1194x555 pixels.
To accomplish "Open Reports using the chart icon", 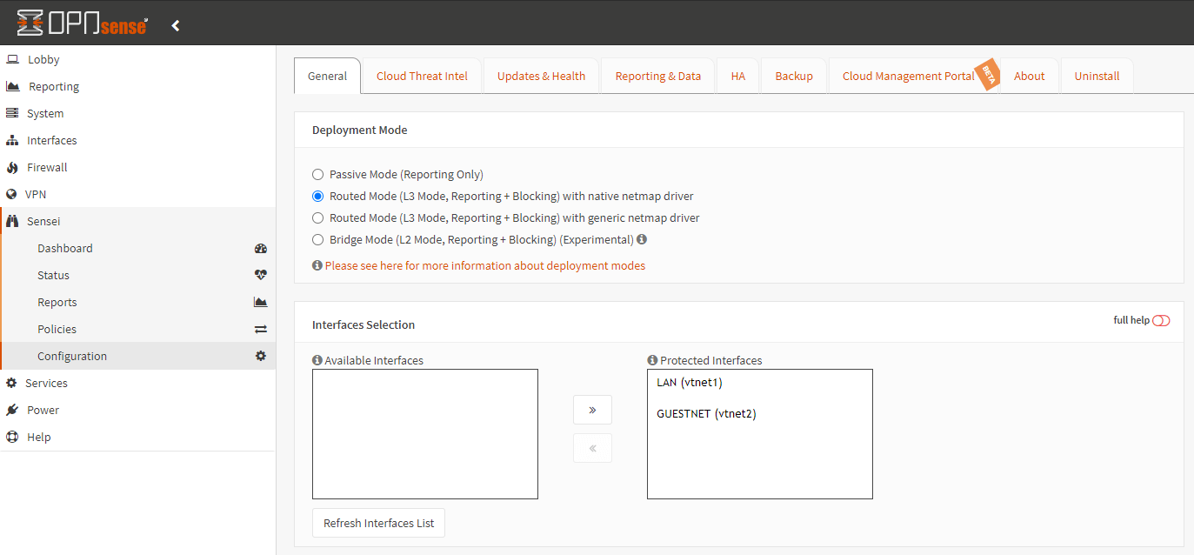I will [x=260, y=302].
